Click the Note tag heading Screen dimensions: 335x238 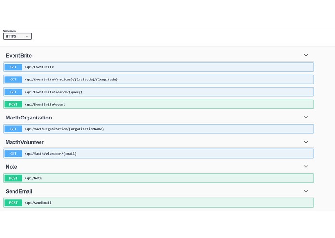tap(11, 167)
